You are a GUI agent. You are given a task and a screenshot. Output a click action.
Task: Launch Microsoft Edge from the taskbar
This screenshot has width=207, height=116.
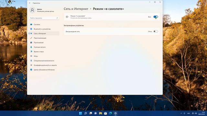111,113
